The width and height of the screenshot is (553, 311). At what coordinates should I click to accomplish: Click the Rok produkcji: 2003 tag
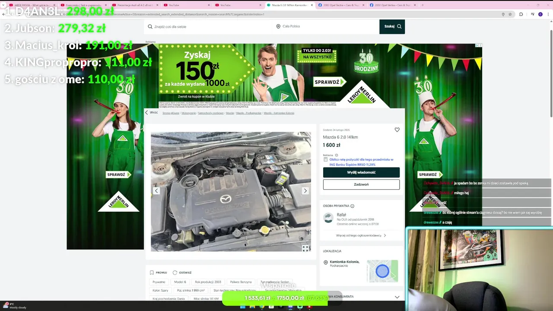(208, 282)
